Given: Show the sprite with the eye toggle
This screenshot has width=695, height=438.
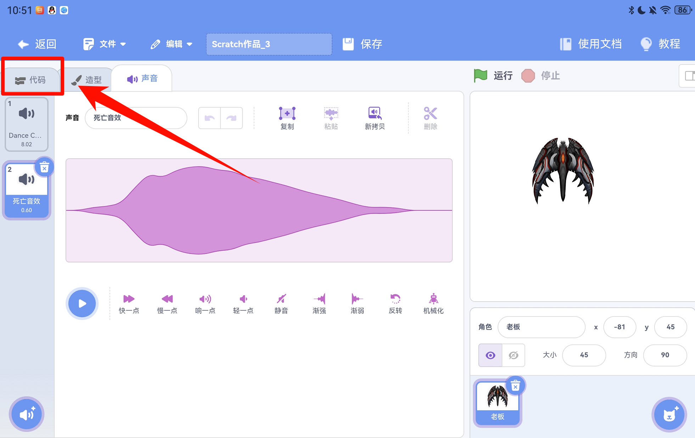Looking at the screenshot, I should coord(491,355).
